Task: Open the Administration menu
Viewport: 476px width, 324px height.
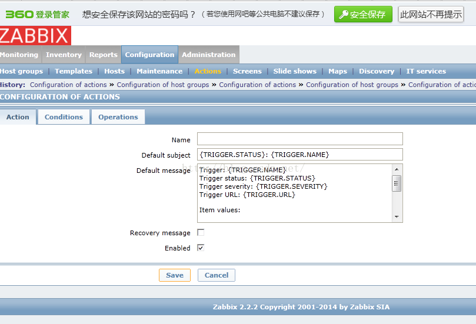Action: (x=209, y=55)
